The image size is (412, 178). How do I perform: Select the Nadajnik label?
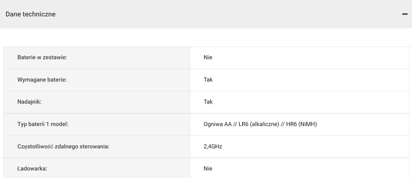pos(29,102)
